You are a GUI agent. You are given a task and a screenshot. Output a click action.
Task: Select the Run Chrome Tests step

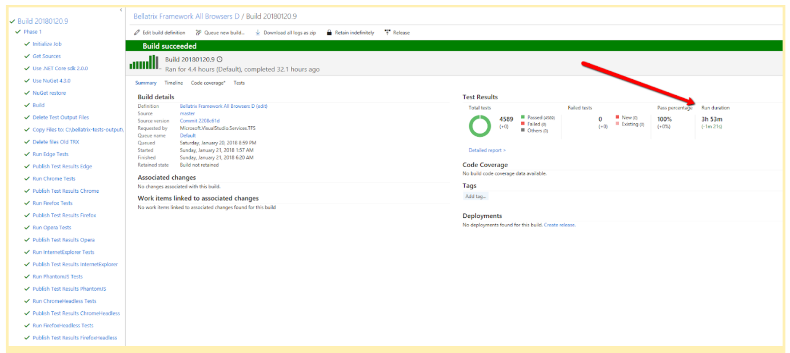[54, 178]
